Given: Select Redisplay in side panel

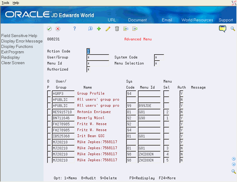Looking at the screenshot, I should 11,58.
